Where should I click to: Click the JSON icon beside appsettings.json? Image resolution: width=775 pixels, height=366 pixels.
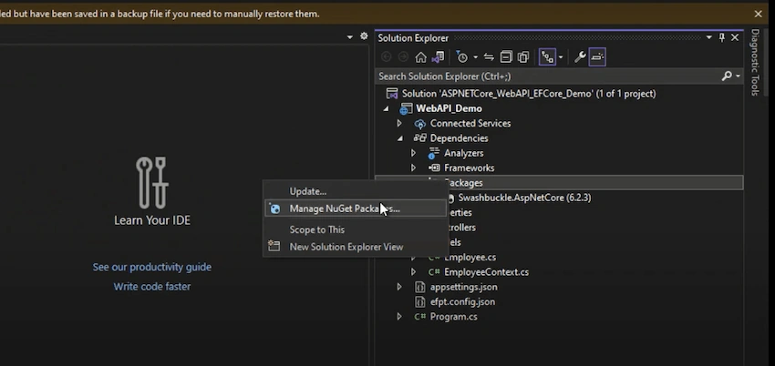click(420, 287)
